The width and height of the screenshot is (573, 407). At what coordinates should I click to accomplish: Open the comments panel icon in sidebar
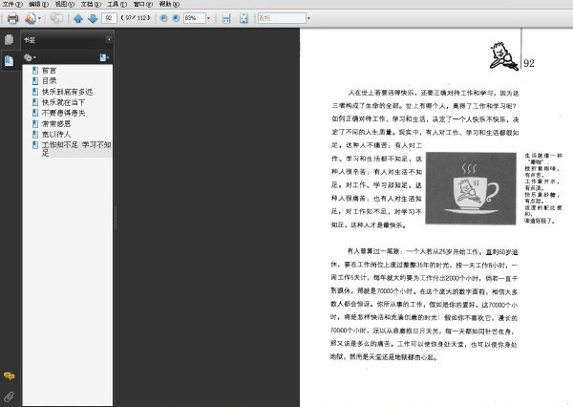(x=10, y=375)
